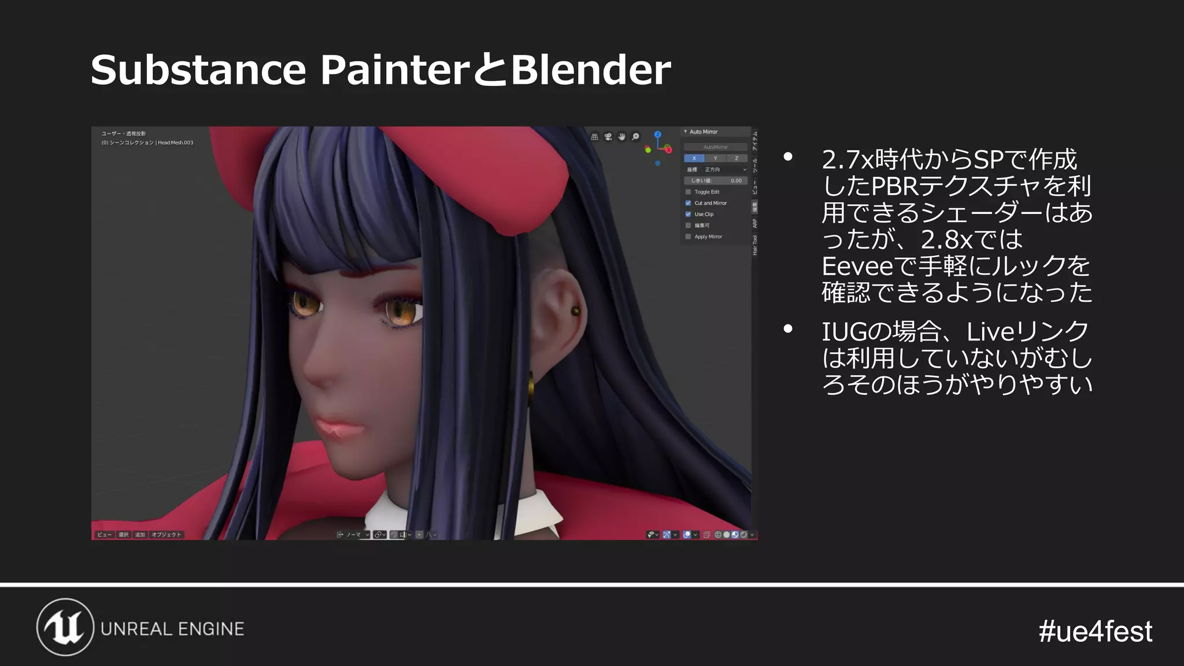
Task: Open the pivot point dropdown
Action: click(x=380, y=535)
